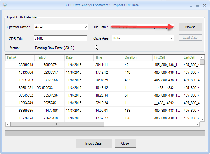Click the Close button at bottom
210x154 pixels.
tap(125, 143)
